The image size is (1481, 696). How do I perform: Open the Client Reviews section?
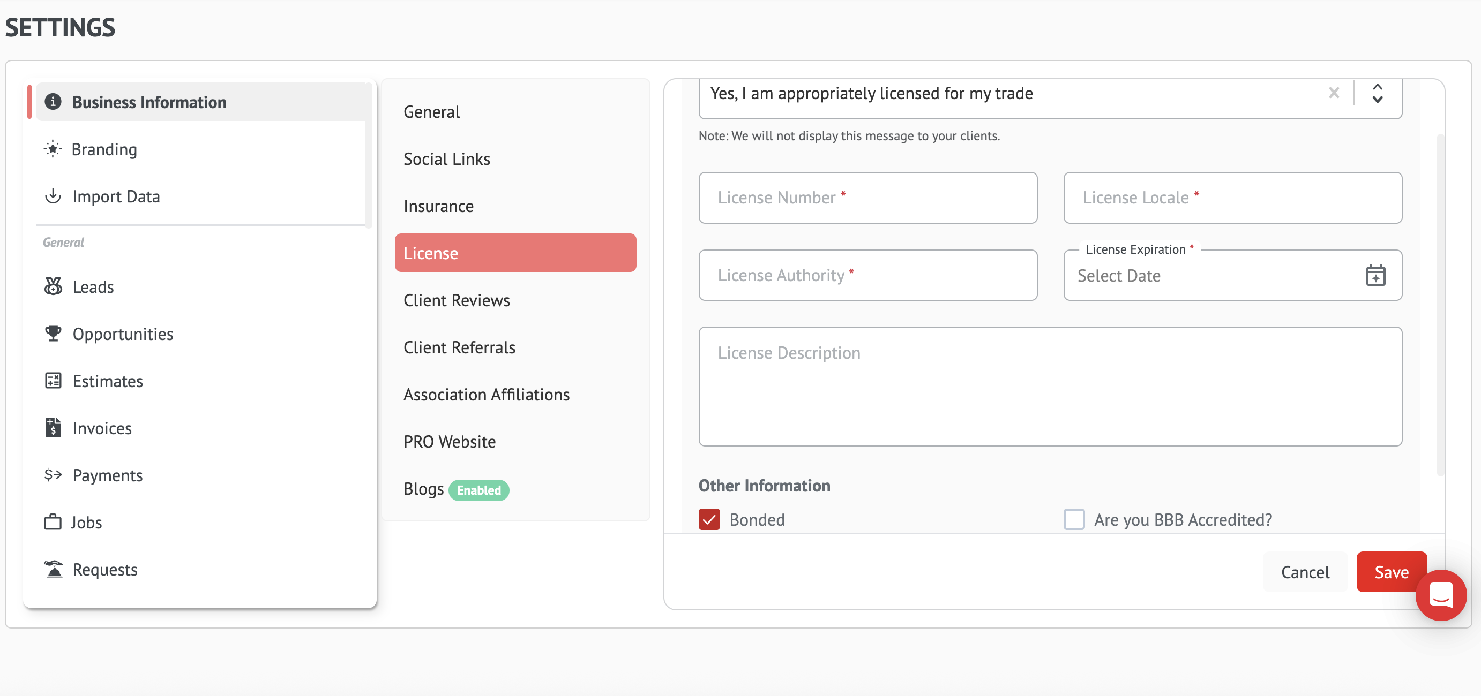457,300
